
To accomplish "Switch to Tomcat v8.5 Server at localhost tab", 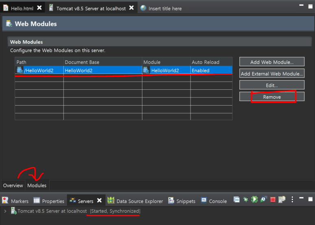I will coord(91,9).
